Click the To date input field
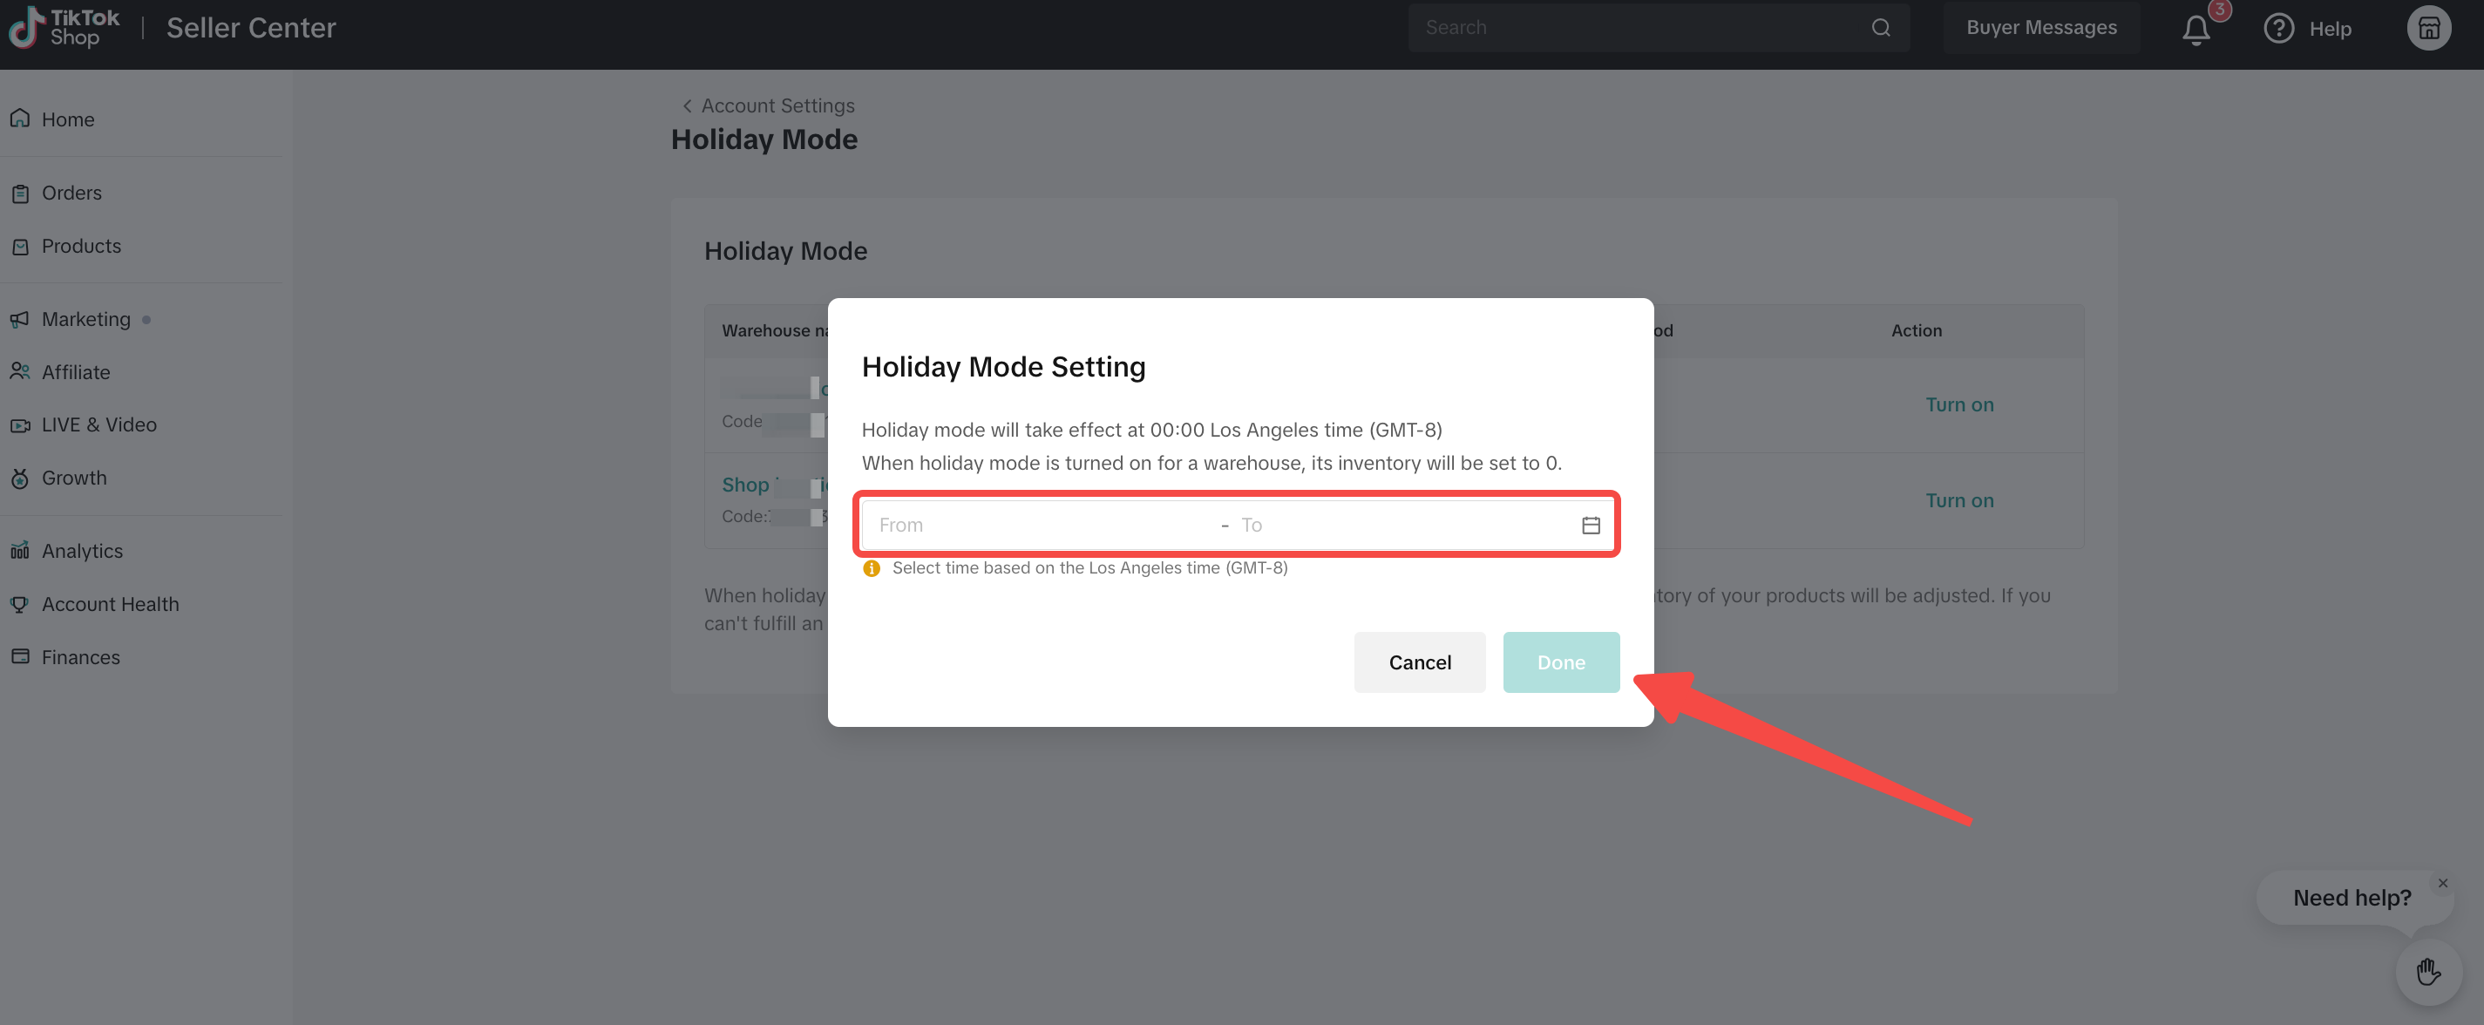This screenshot has width=2484, height=1025. click(1398, 526)
